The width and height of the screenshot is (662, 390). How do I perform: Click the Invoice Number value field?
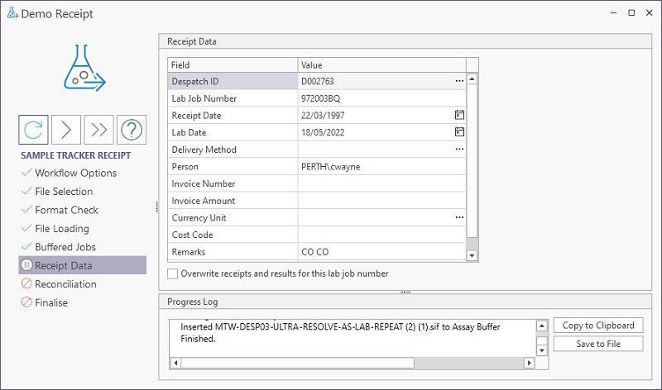pos(381,183)
